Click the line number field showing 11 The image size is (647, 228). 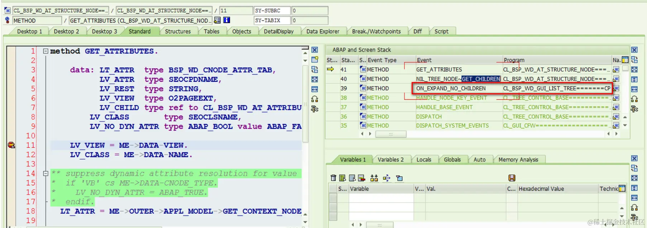click(236, 10)
